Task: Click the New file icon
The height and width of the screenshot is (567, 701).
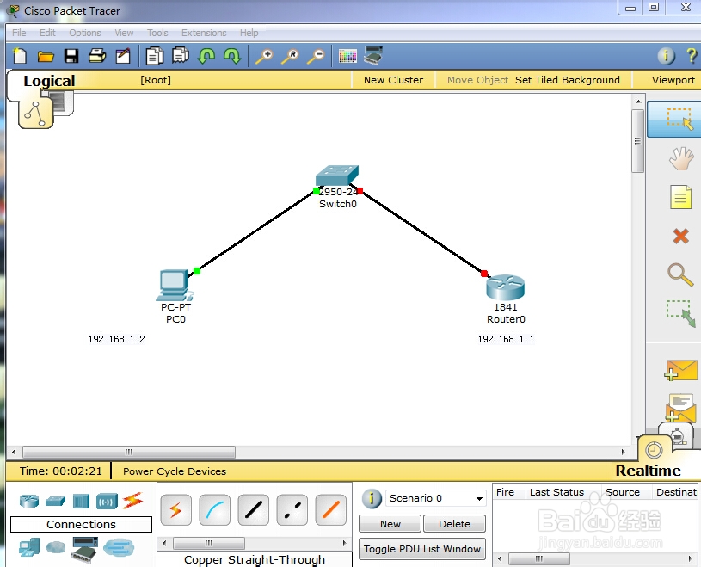Action: tap(20, 56)
